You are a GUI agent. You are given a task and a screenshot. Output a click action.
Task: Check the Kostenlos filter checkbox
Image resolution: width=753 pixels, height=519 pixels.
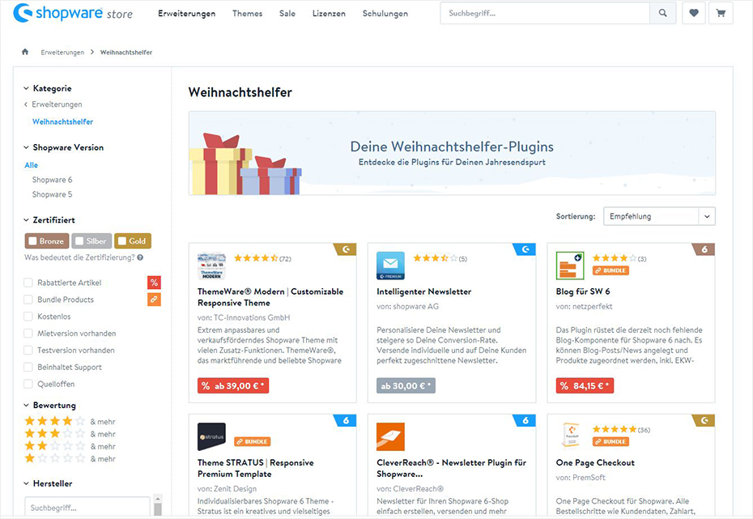(x=28, y=317)
